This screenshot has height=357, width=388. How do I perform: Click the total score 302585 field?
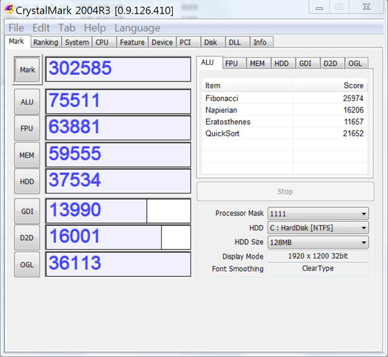[x=118, y=69]
